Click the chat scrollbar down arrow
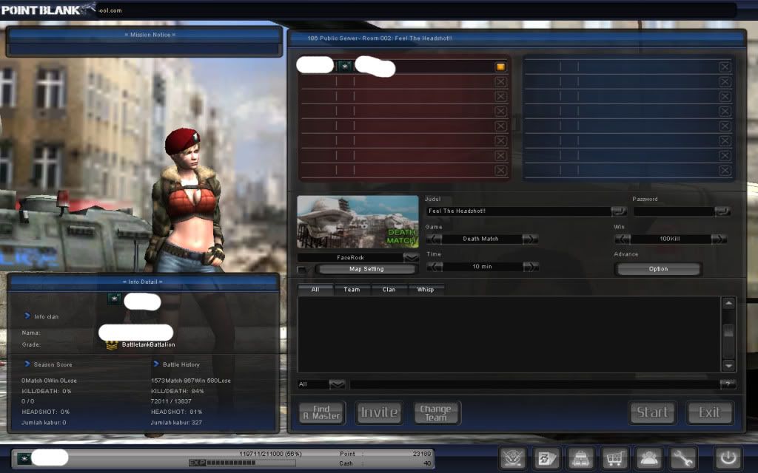Image resolution: width=758 pixels, height=473 pixels. coord(728,365)
